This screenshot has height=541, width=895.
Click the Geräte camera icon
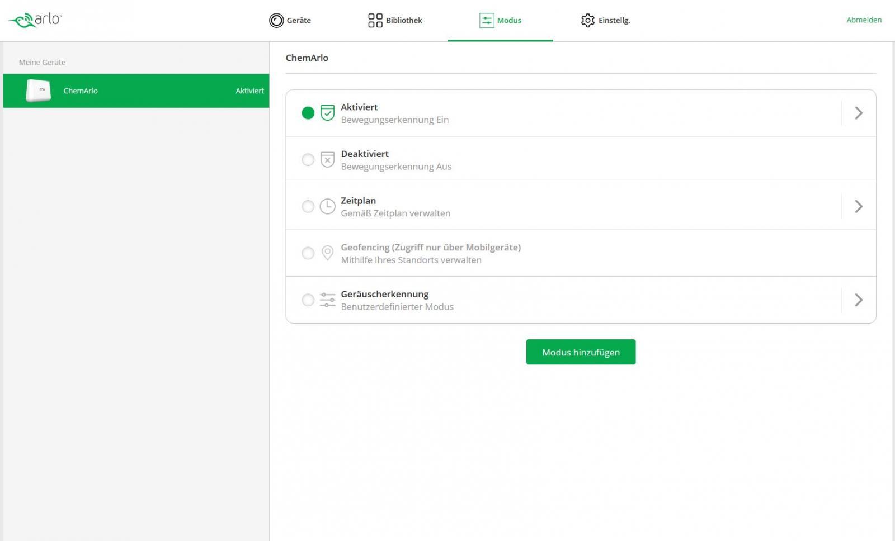coord(276,21)
